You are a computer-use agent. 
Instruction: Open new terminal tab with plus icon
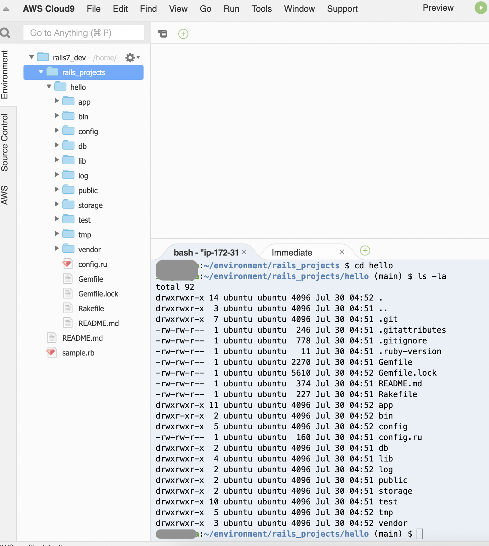365,251
